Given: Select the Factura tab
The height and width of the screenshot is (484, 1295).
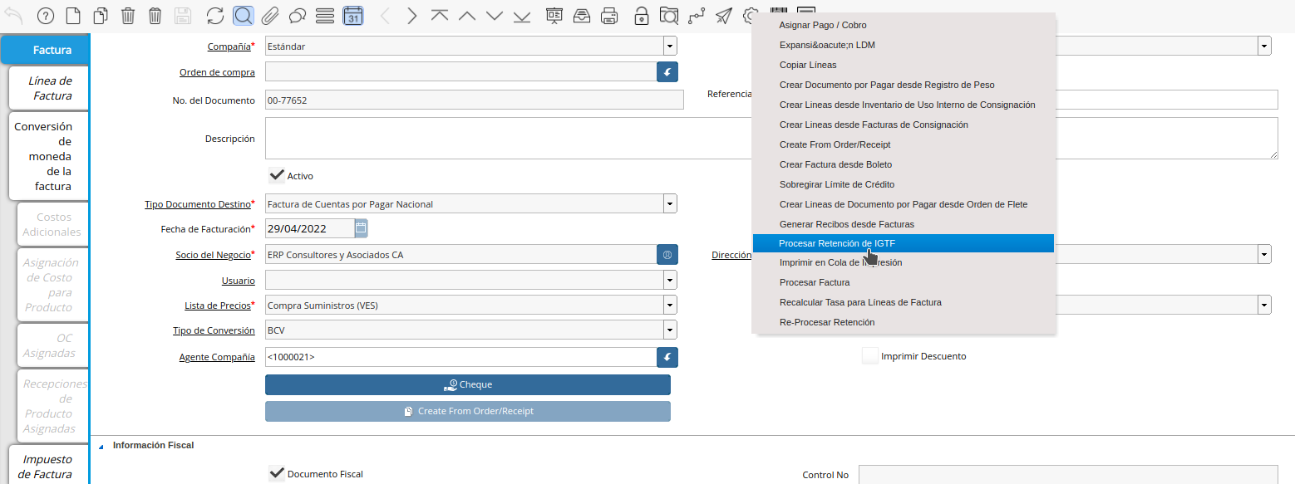Looking at the screenshot, I should click(46, 50).
